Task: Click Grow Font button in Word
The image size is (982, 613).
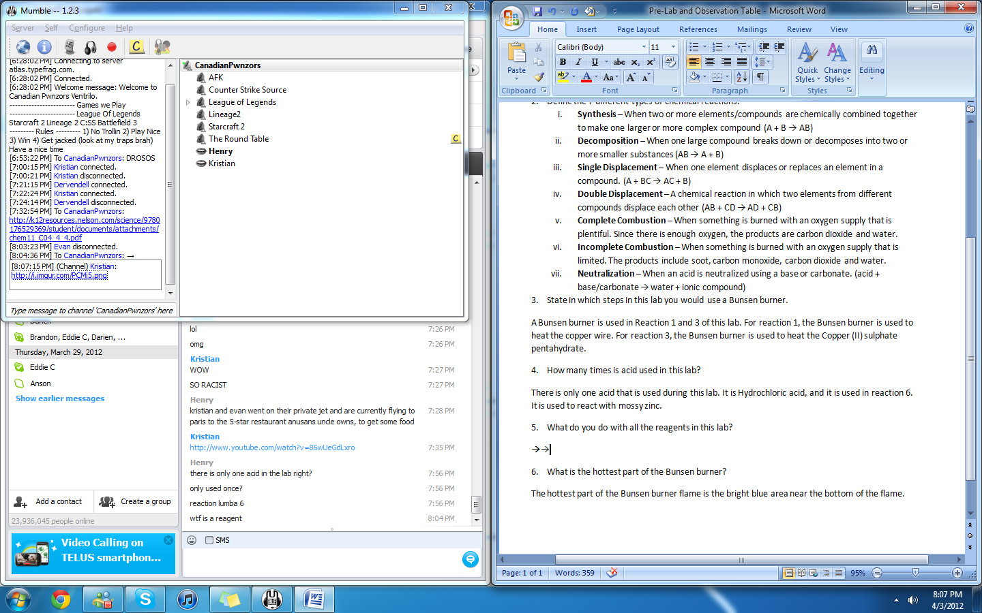Action: [631, 77]
